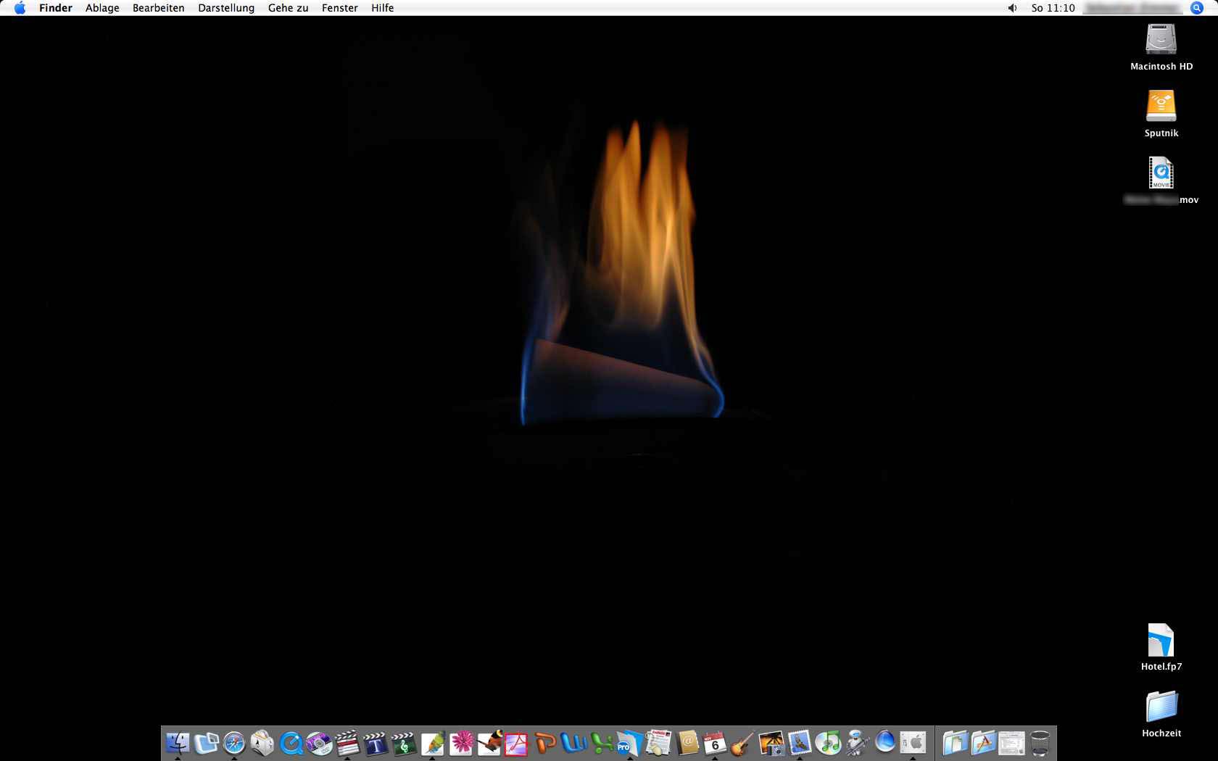Click the volume speaker icon in the menu bar
The height and width of the screenshot is (761, 1218).
pyautogui.click(x=1013, y=8)
